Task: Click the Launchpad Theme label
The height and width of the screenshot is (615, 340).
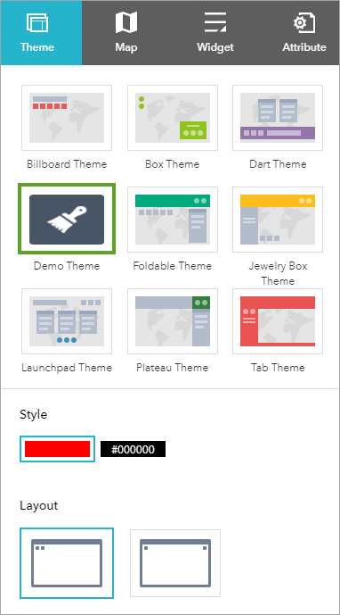Action: pyautogui.click(x=67, y=368)
